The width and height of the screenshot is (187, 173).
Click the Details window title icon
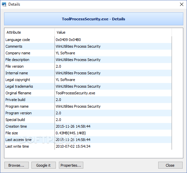pos(4,4)
